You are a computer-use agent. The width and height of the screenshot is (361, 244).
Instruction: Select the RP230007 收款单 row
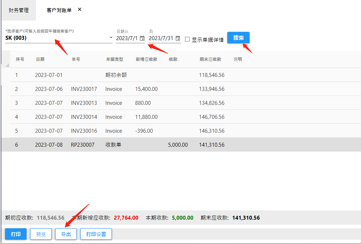[84, 145]
